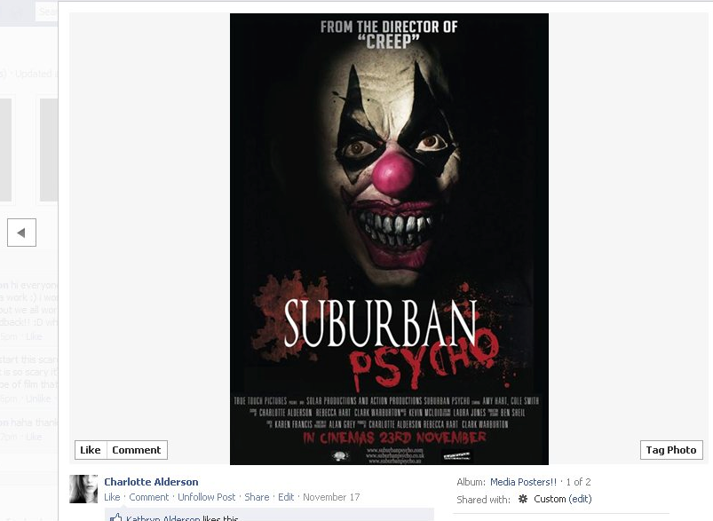Click the Comment button on the photo

[x=137, y=450]
